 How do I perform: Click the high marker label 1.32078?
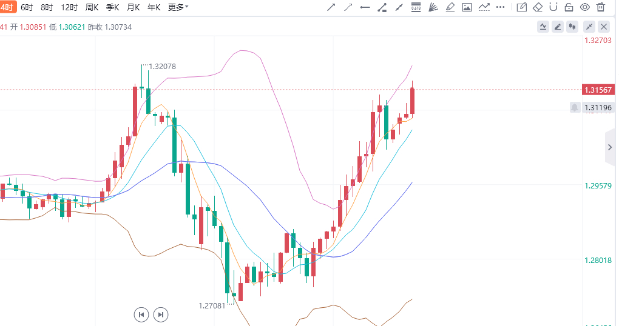point(162,66)
